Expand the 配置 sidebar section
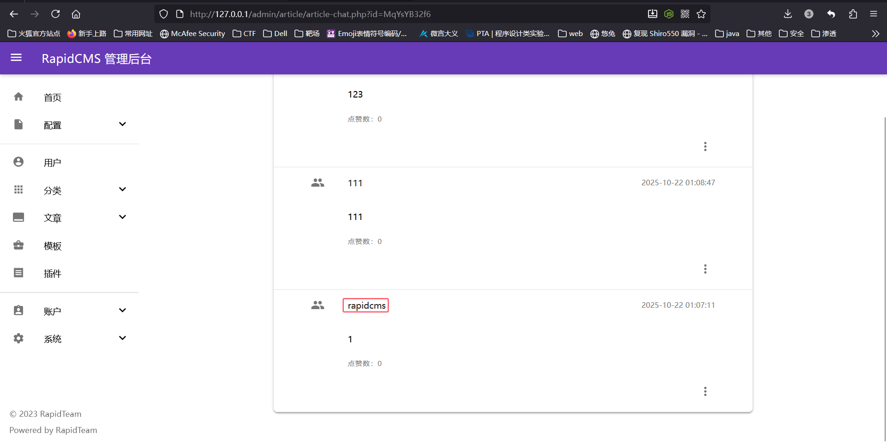This screenshot has width=887, height=445. click(122, 124)
